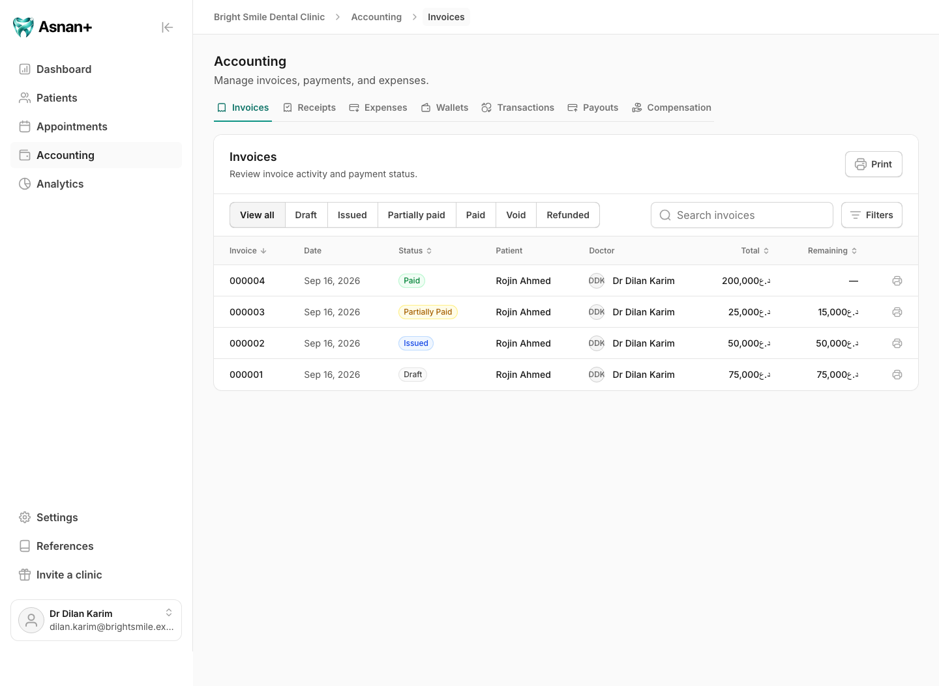
Task: Filter invoices by Issued
Action: pyautogui.click(x=352, y=215)
